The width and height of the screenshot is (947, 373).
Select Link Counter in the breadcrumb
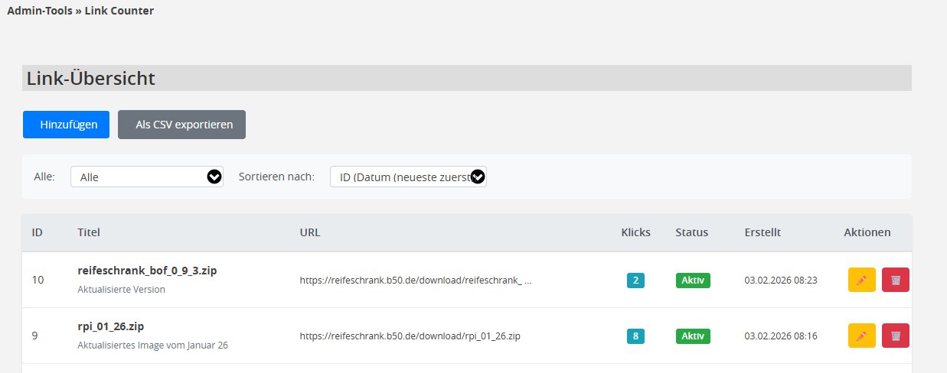(x=119, y=11)
